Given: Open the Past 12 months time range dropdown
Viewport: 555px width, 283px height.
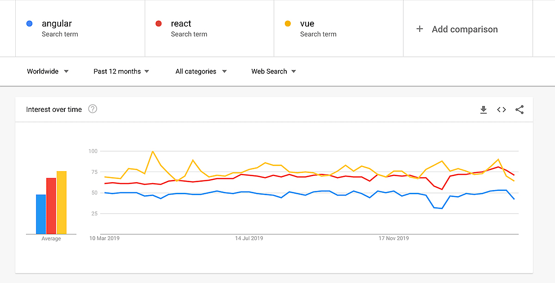Looking at the screenshot, I should pos(120,71).
